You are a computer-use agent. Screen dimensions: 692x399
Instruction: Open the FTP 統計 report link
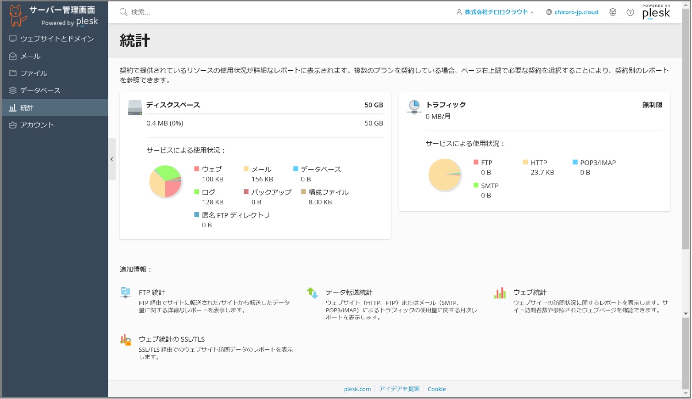151,292
